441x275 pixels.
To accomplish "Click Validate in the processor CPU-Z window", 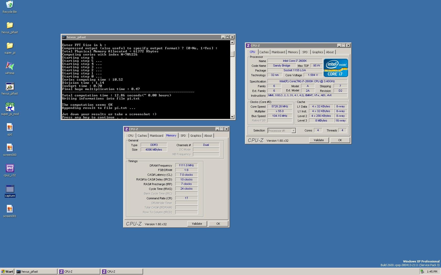I will (x=319, y=140).
